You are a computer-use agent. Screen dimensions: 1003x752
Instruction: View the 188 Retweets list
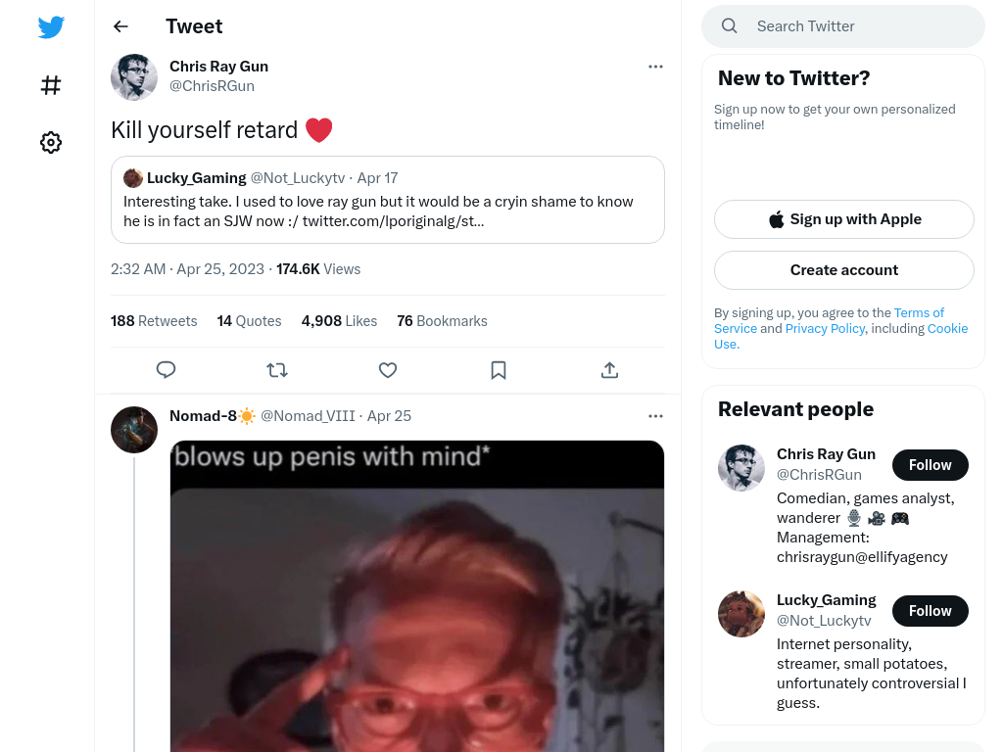tap(154, 321)
